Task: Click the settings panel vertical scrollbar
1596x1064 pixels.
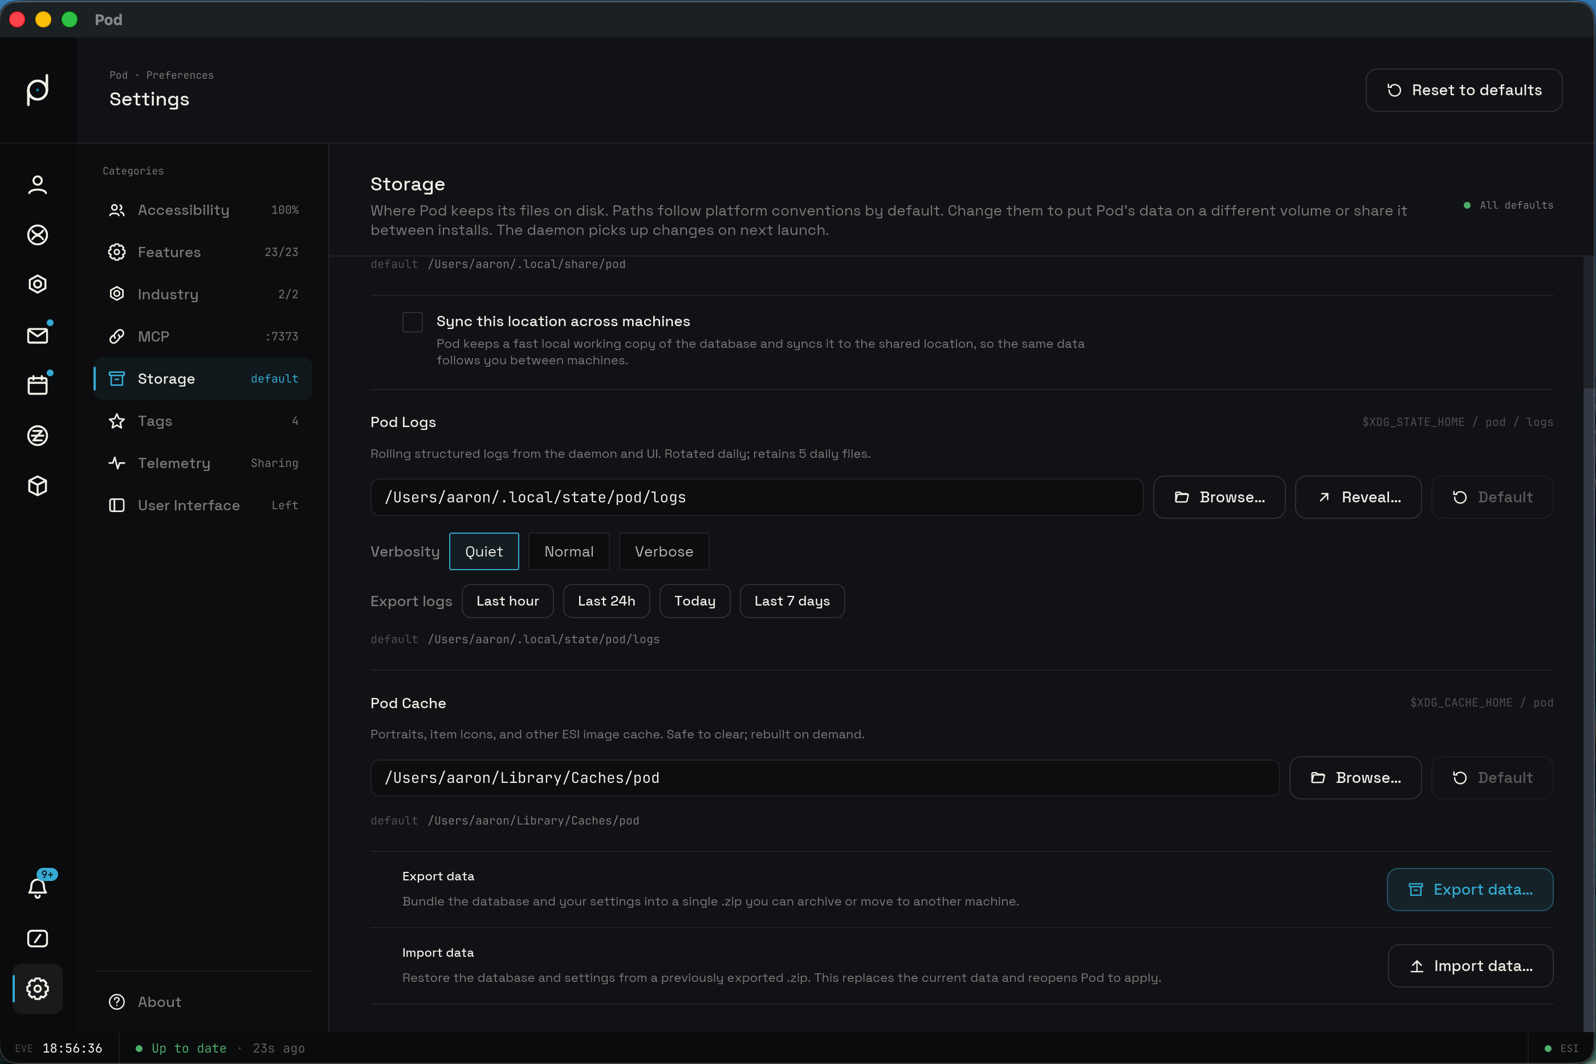Action: [1589, 709]
